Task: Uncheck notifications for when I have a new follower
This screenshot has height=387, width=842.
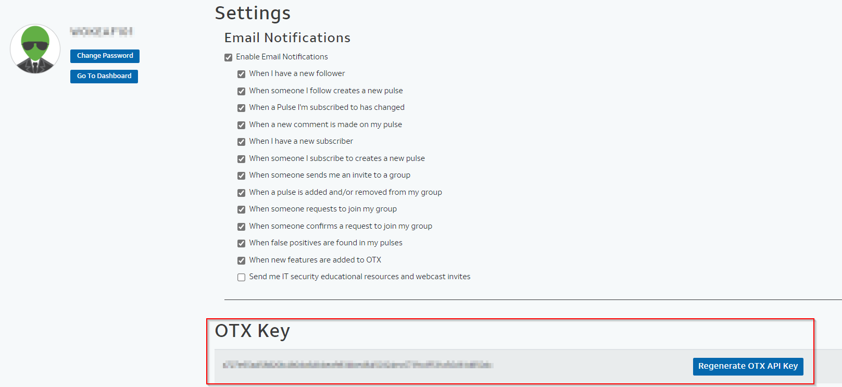Action: (241, 74)
